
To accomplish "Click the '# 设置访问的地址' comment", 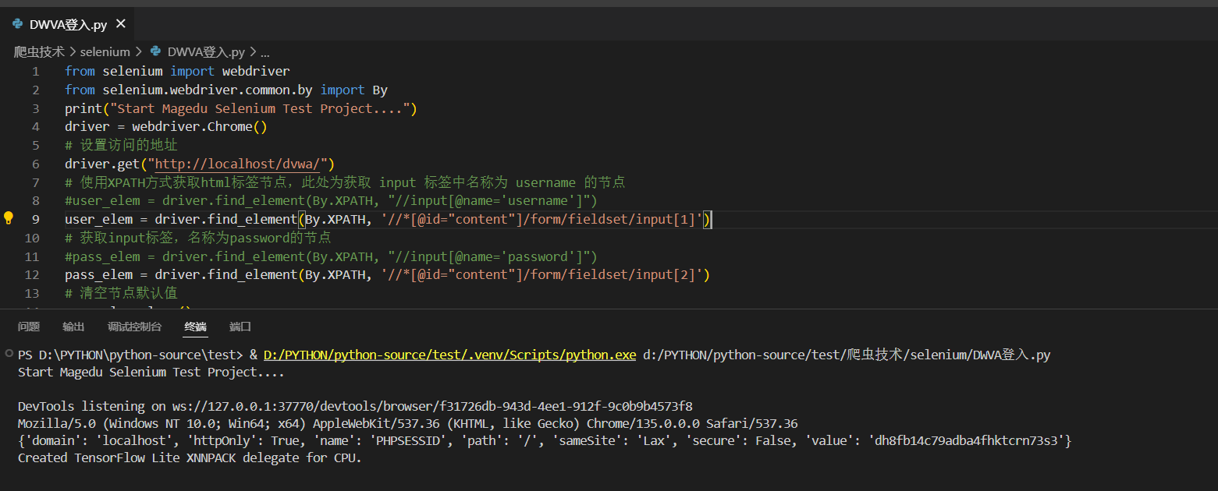I will click(x=121, y=145).
